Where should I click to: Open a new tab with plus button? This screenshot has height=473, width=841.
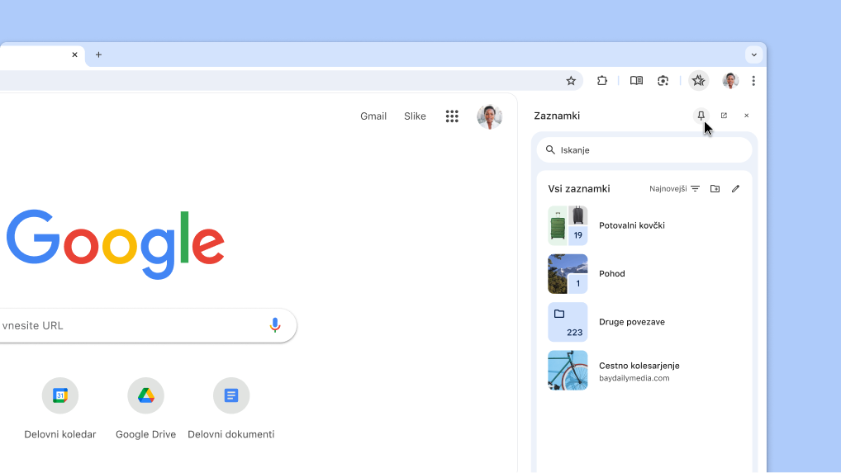[98, 54]
